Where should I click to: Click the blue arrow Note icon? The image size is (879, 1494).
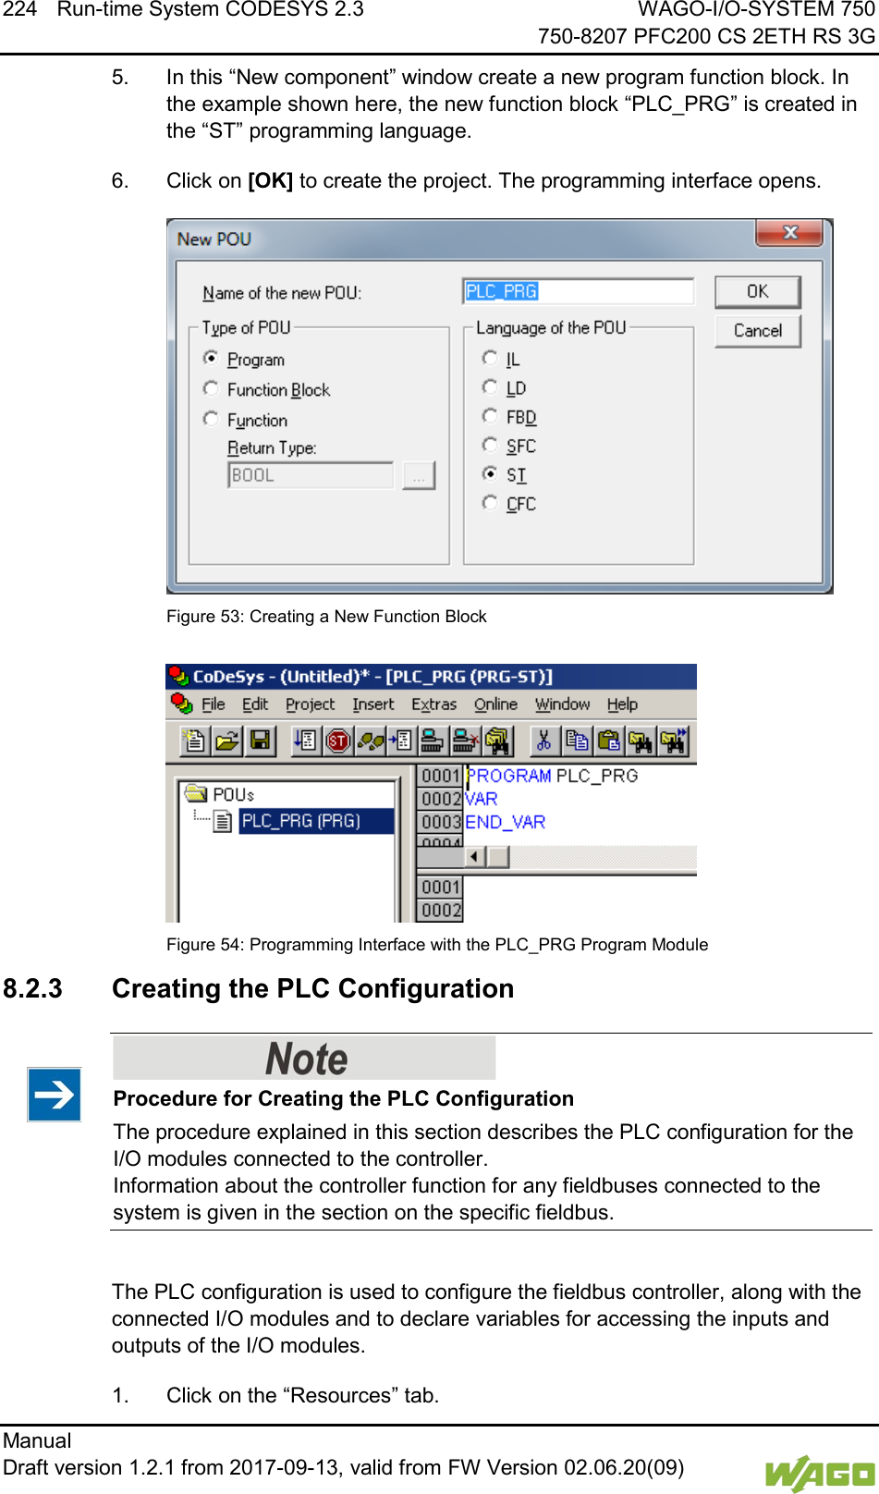(54, 1095)
